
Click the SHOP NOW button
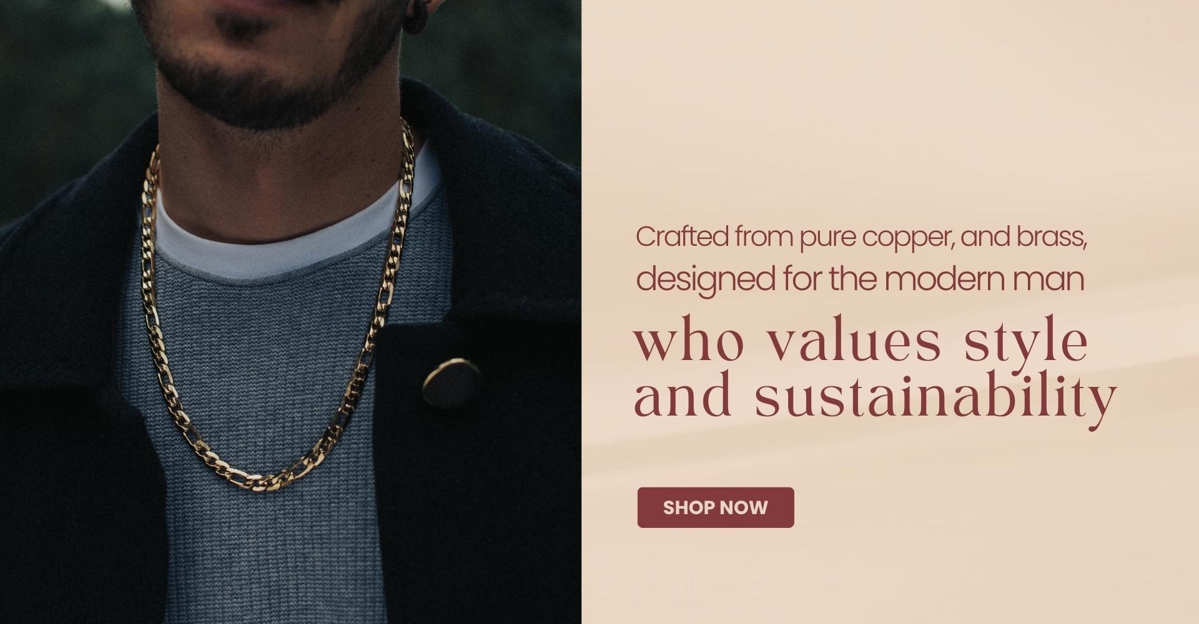coord(716,507)
